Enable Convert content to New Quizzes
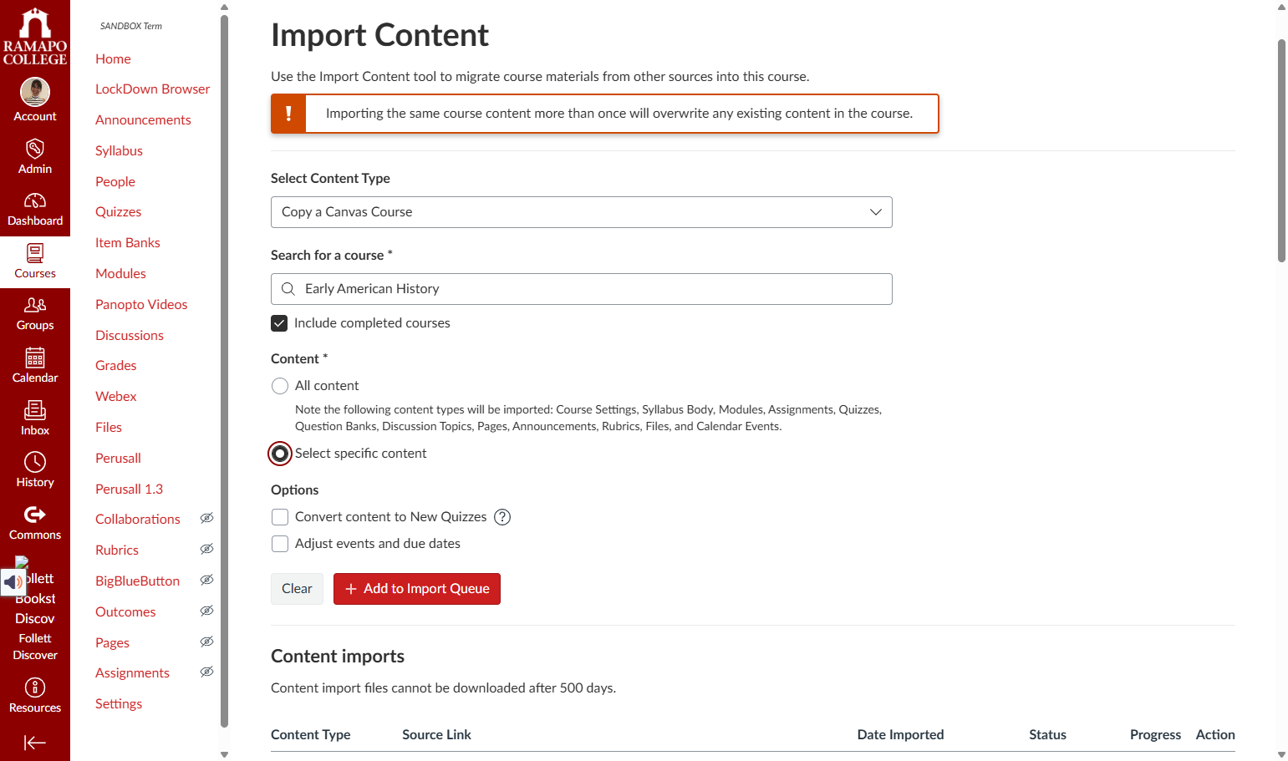This screenshot has width=1288, height=761. tap(280, 517)
